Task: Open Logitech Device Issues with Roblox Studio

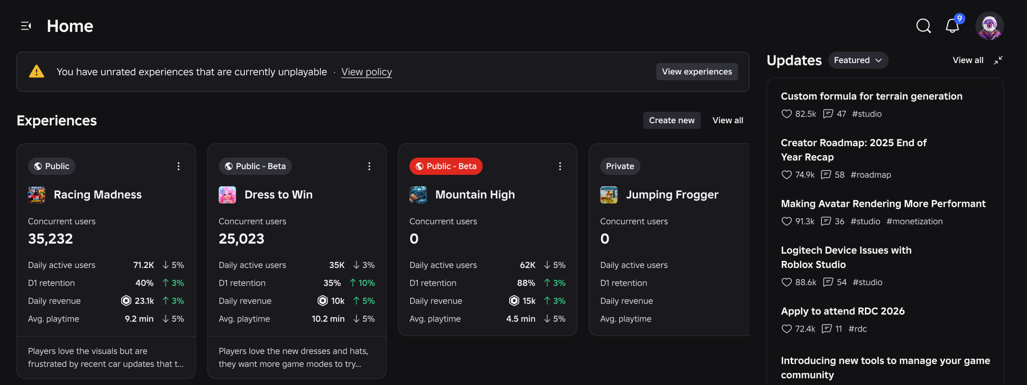Action: tap(846, 257)
